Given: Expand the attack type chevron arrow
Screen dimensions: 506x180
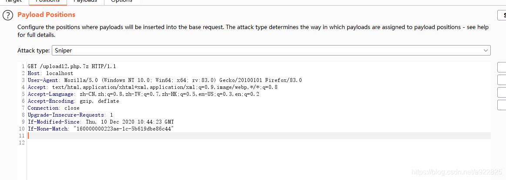Looking at the screenshot, I should tap(486, 50).
